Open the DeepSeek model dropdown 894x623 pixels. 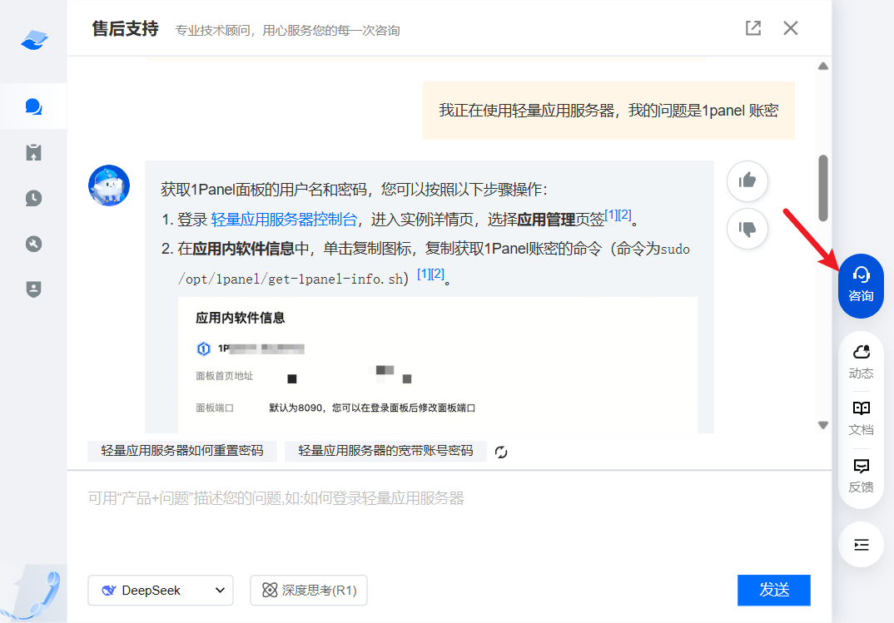(160, 590)
